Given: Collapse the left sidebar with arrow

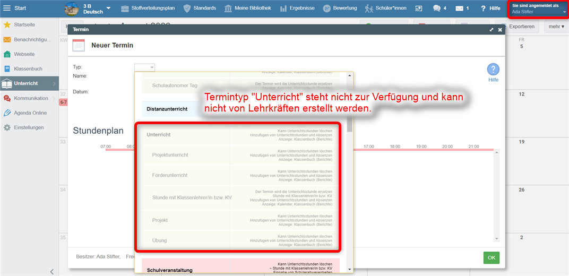Looking at the screenshot, I should (x=51, y=271).
